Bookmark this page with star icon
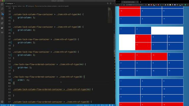Screen dimensions: 189x106 146,5
